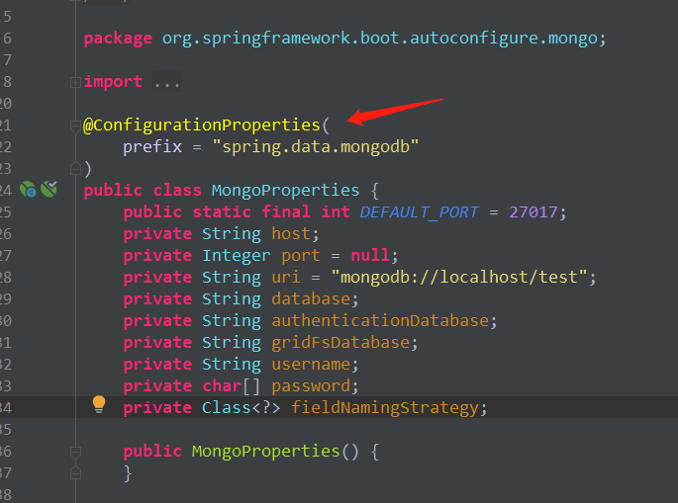Click the prefix attribute name
Viewport: 678px width, 503px height.
[x=152, y=147]
